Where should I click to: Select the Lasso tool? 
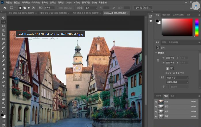pos(3,26)
